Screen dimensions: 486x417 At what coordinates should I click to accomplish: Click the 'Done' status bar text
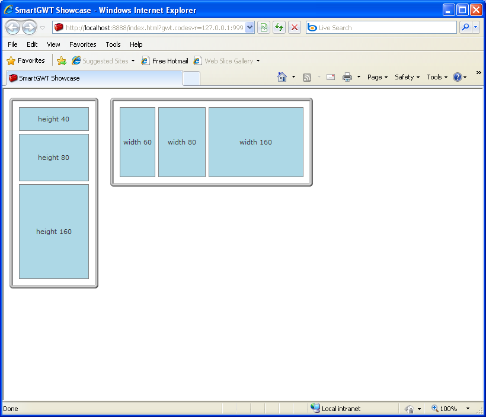tap(11, 409)
